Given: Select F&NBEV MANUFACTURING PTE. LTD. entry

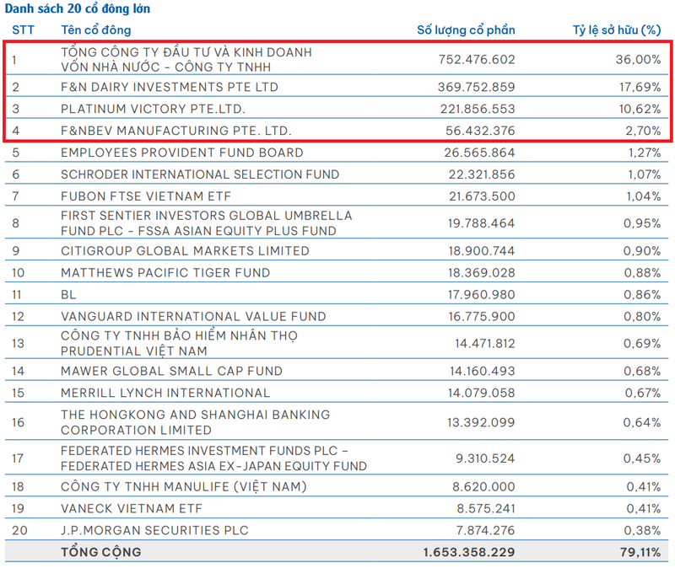Looking at the screenshot, I should [x=175, y=131].
